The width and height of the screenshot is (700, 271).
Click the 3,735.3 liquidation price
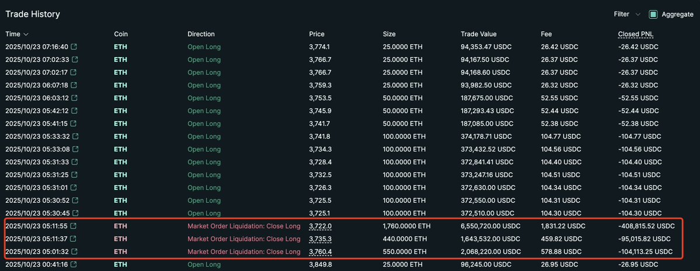[320, 239]
